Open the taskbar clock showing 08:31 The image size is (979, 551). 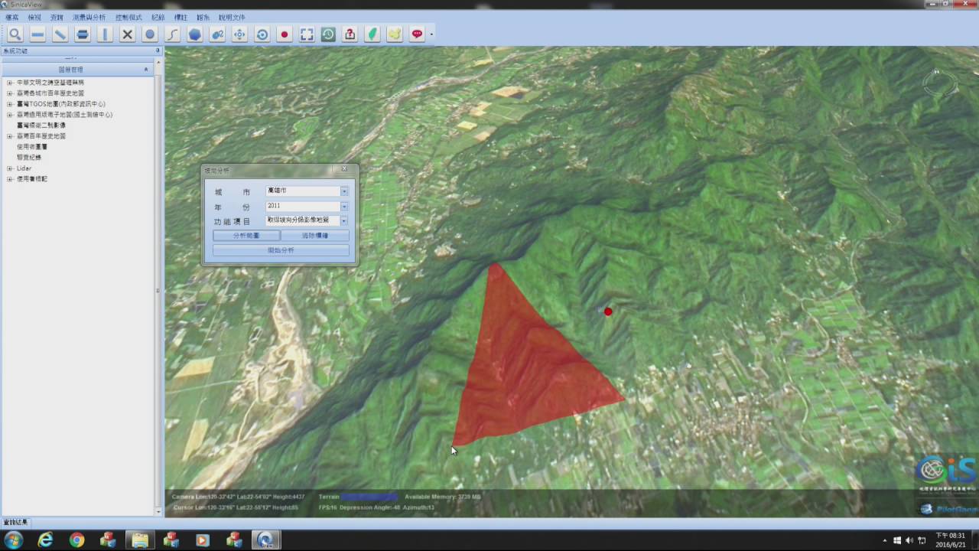tap(951, 540)
